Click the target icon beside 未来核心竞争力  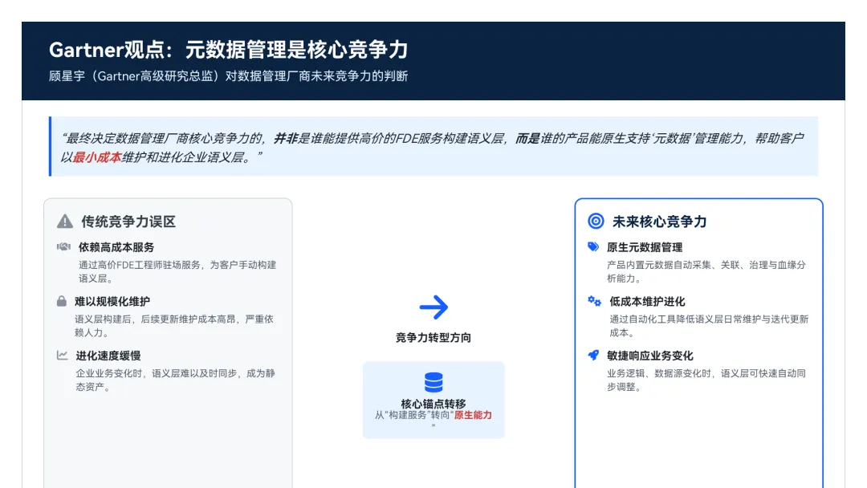(596, 221)
